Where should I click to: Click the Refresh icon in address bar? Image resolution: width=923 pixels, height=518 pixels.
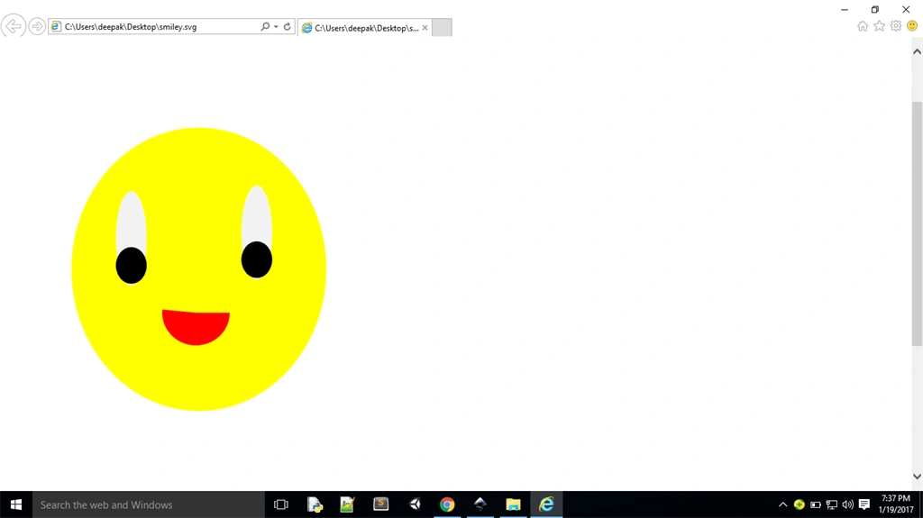288,26
